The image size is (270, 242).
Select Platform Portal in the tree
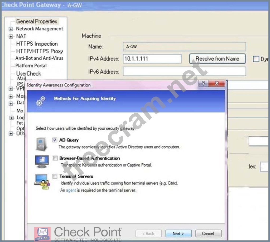[x=31, y=65]
